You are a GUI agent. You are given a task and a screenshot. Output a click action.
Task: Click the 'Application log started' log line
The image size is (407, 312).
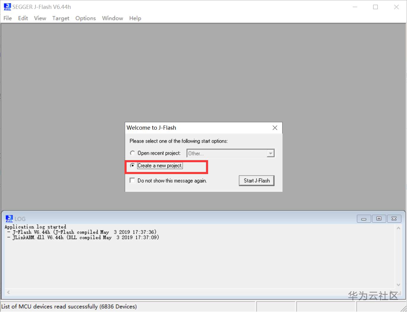pos(35,227)
